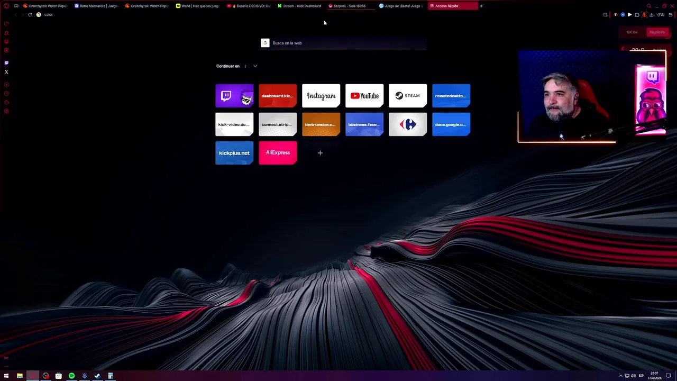The height and width of the screenshot is (381, 677).
Task: Open the ESP language indicator
Action: pyautogui.click(x=641, y=376)
